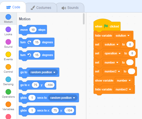Click the secs value in glide to random position
Image resolution: width=142 pixels, height=119 pixels.
pos(32,98)
